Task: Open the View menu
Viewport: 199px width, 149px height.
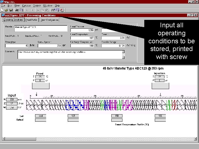Action: [17, 6]
